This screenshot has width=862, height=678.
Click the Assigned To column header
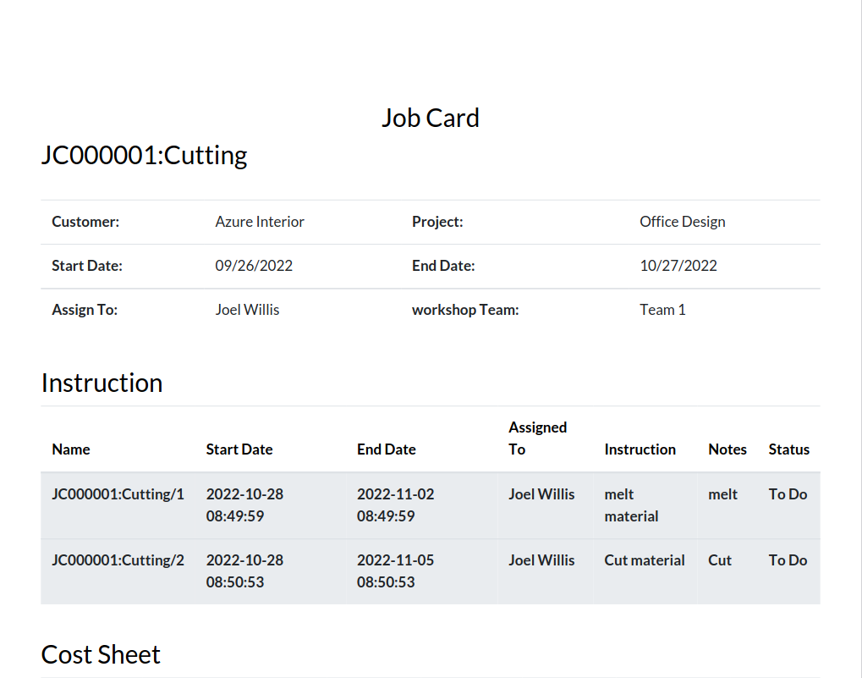pos(537,438)
